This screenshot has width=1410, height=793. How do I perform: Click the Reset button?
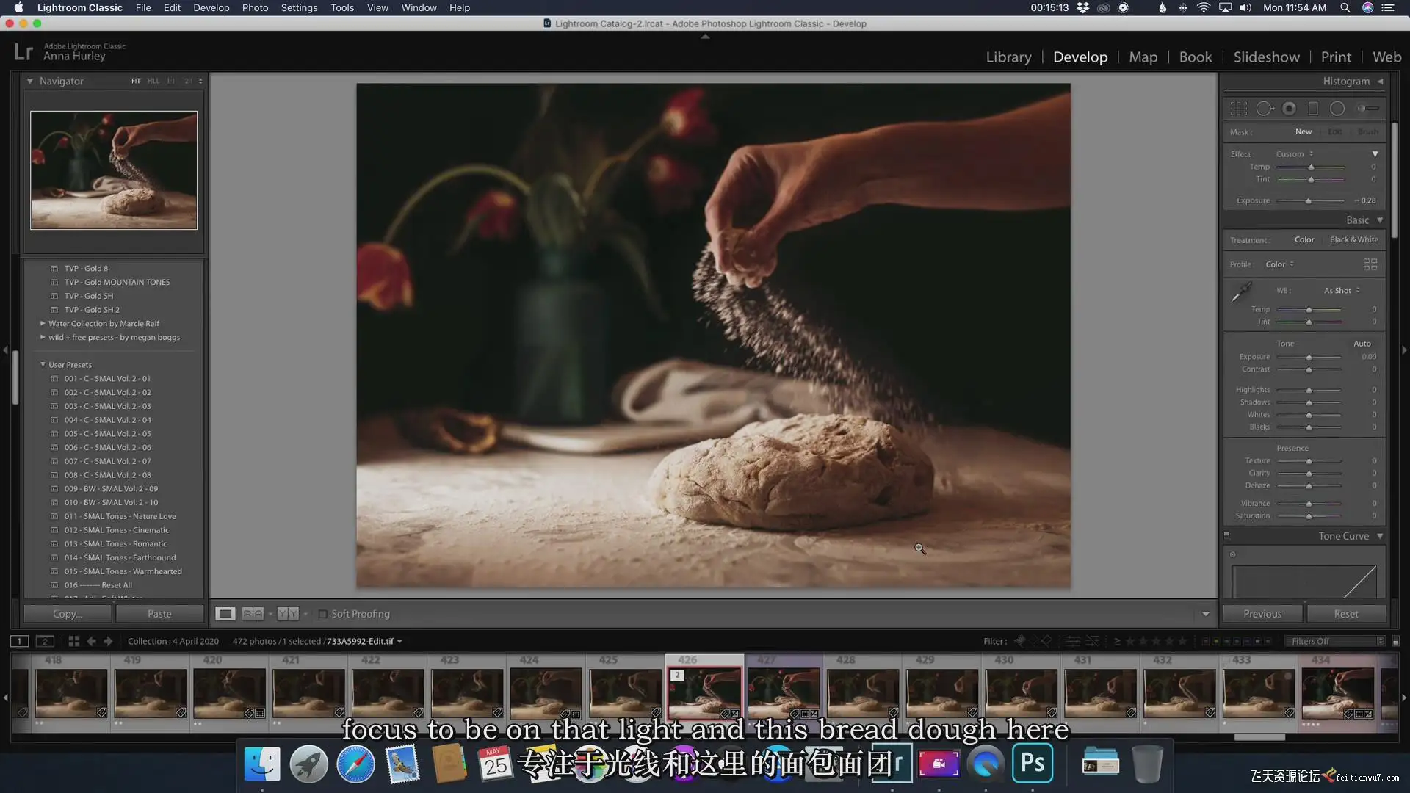(x=1345, y=614)
